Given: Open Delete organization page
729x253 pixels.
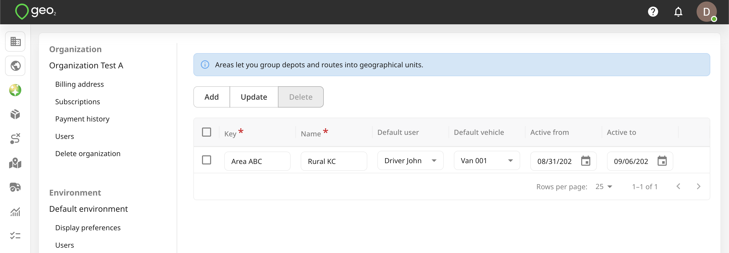Looking at the screenshot, I should (x=88, y=154).
